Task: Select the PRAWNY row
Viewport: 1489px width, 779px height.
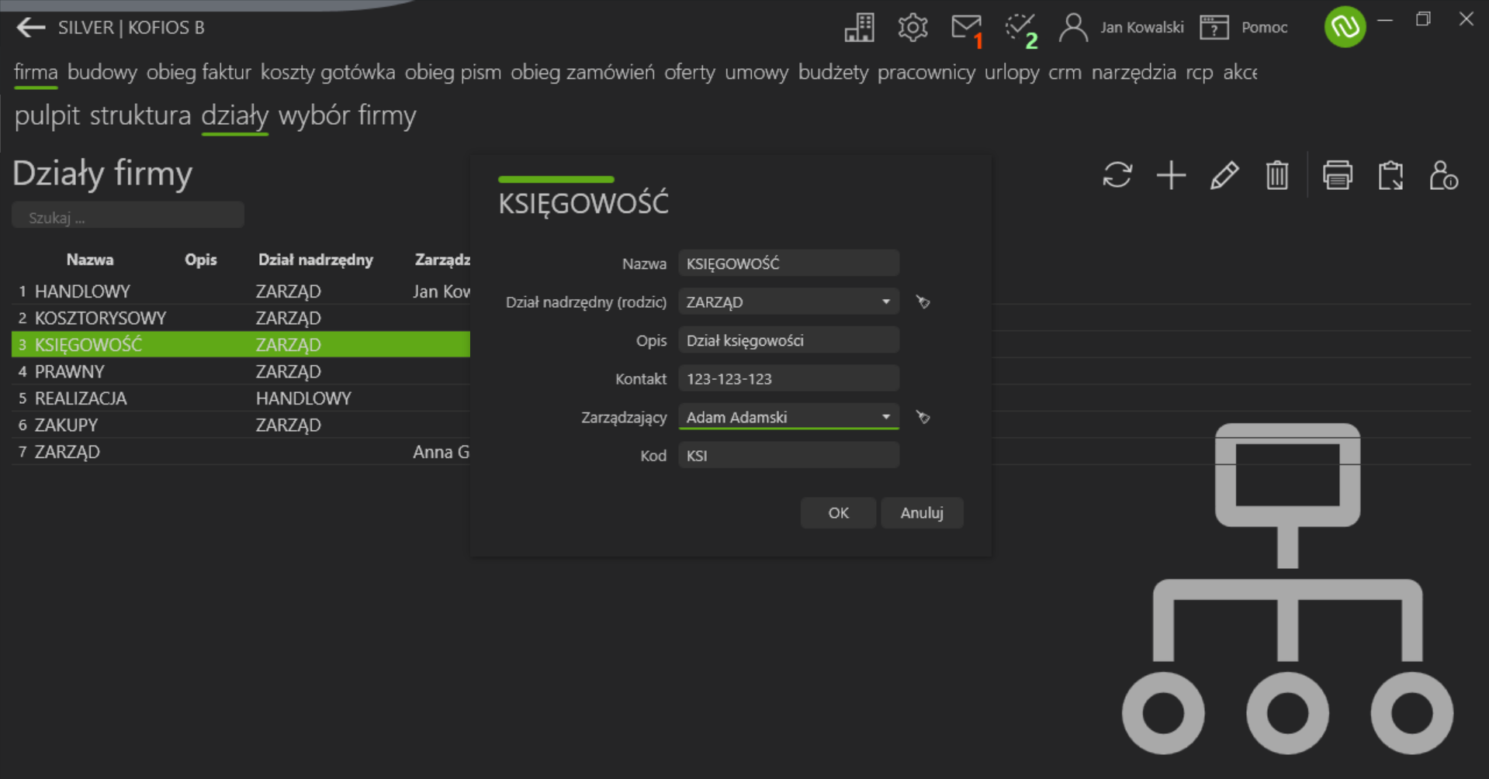Action: 241,371
